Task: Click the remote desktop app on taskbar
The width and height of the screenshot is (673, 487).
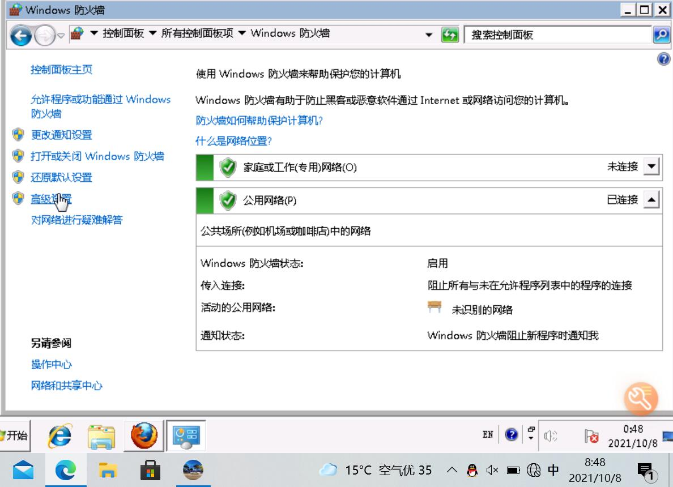Action: [x=193, y=470]
